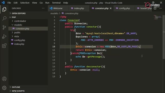Open the Source Control view
Screen dimensions: 165x93
(x=4, y=27)
